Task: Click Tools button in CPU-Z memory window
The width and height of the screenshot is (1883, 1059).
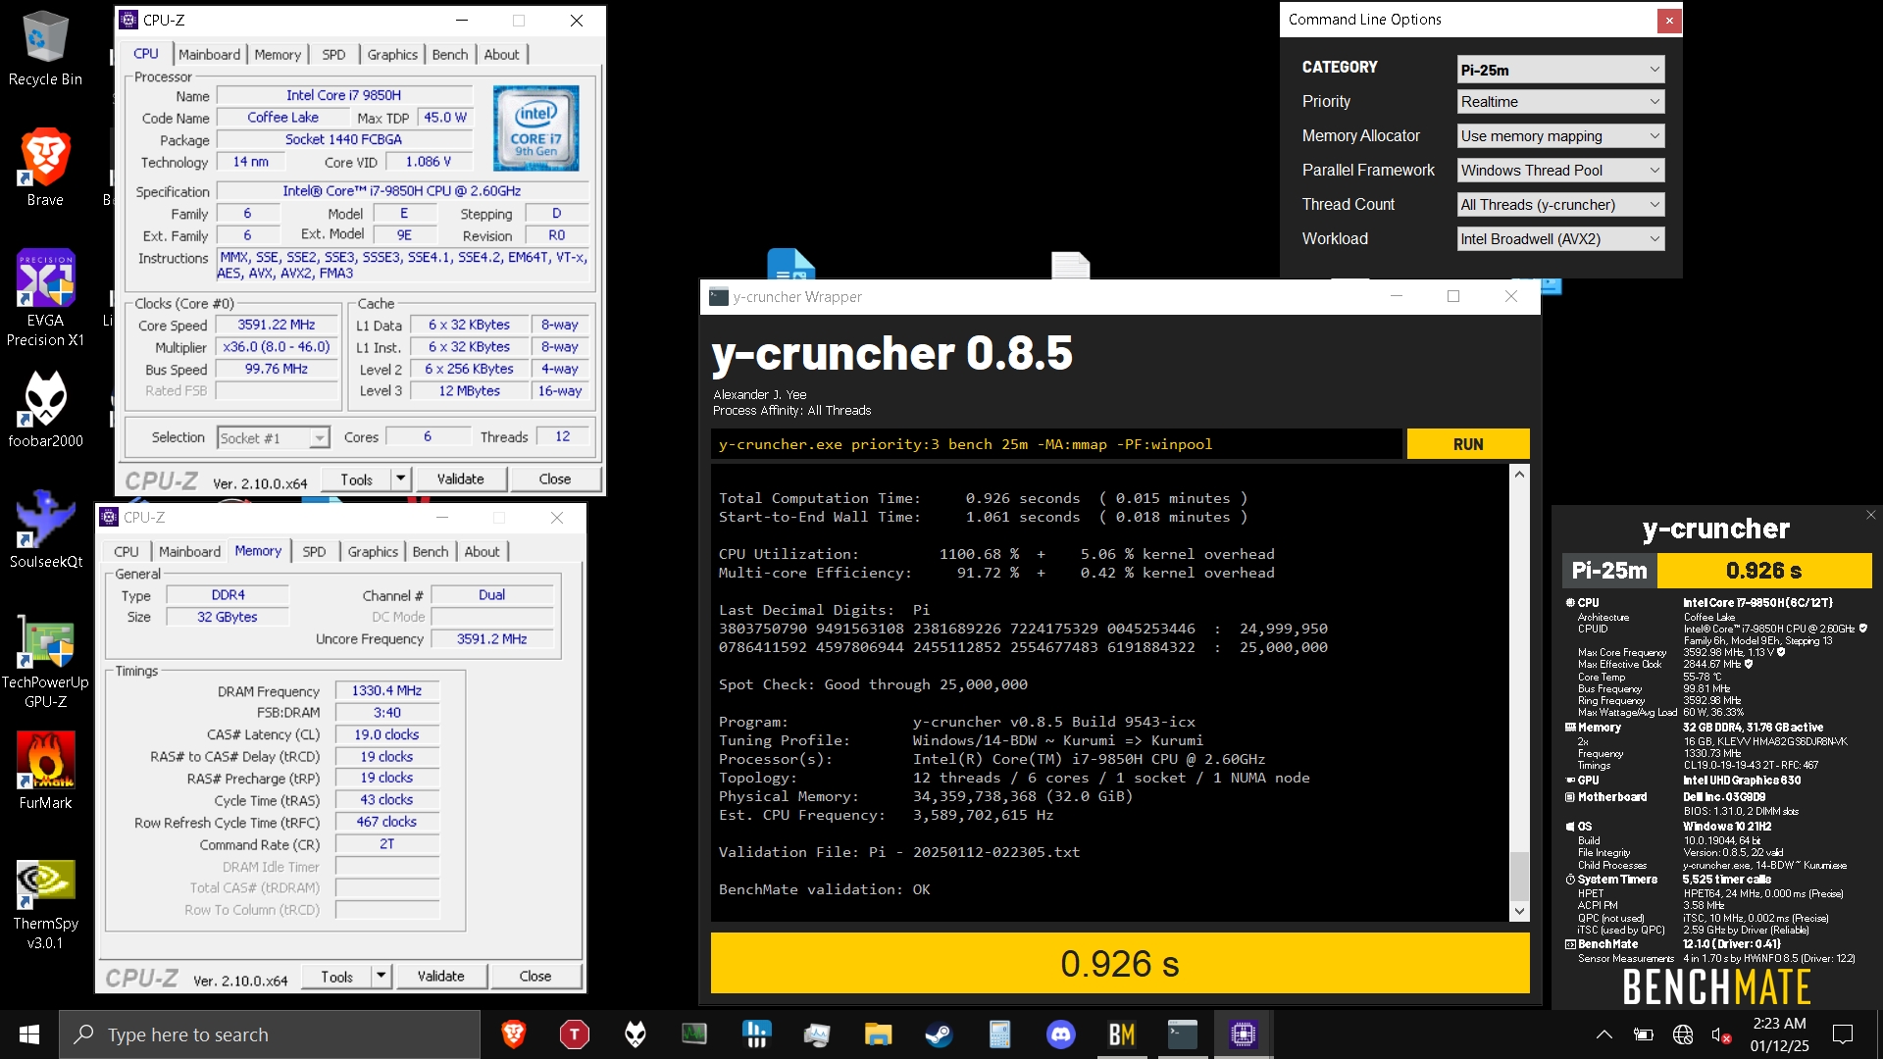Action: pyautogui.click(x=336, y=976)
